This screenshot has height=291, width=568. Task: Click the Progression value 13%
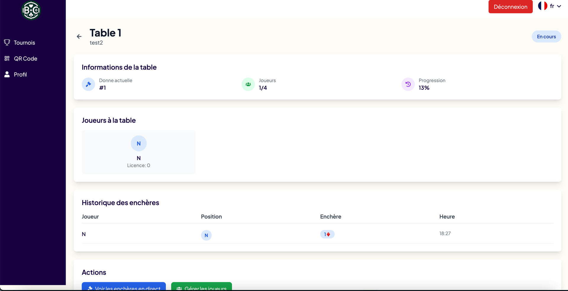tap(424, 88)
